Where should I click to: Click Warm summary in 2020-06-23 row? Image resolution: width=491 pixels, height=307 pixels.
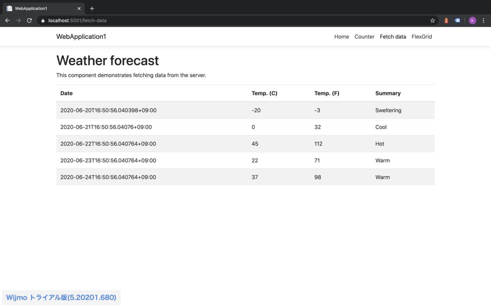click(403, 160)
